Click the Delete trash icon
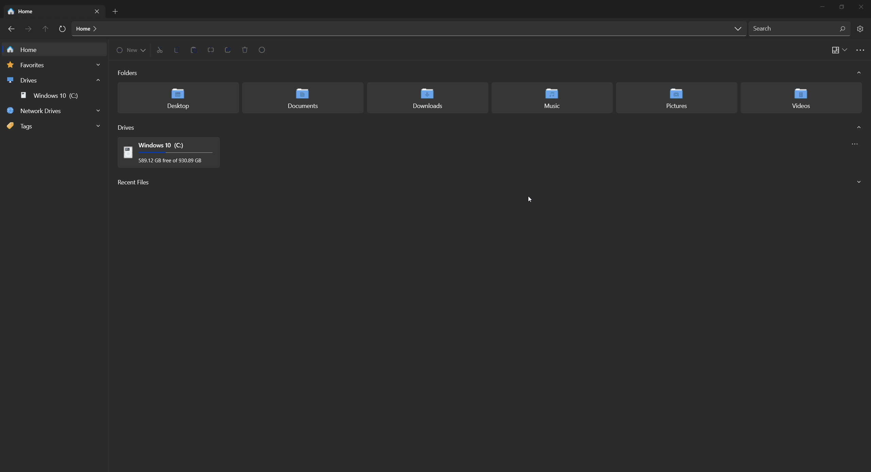 245,50
